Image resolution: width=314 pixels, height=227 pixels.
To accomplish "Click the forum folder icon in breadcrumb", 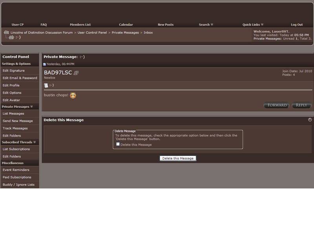I will coord(6,33).
